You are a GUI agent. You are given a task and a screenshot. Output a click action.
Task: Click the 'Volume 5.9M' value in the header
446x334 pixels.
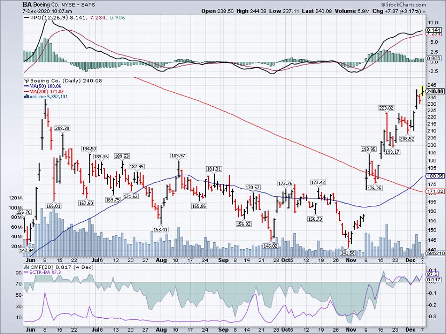pos(351,11)
